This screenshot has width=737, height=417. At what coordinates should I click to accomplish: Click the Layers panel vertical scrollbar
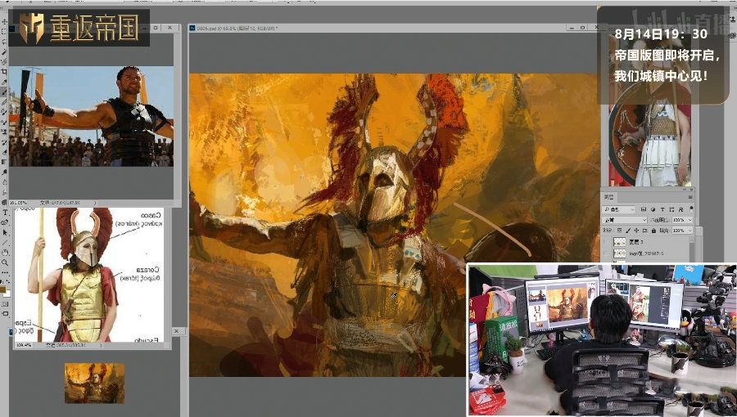pyautogui.click(x=692, y=249)
